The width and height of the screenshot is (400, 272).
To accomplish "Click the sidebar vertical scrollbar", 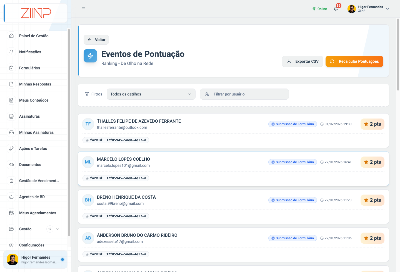I will [69, 132].
